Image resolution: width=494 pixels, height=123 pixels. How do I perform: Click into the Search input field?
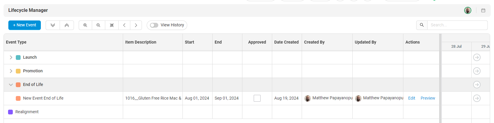pos(457,25)
